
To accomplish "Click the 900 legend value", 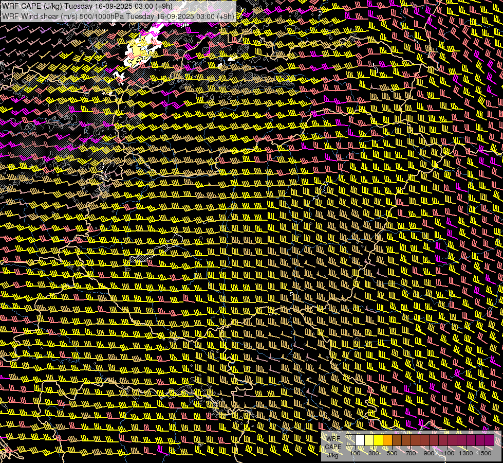I will (x=429, y=453).
